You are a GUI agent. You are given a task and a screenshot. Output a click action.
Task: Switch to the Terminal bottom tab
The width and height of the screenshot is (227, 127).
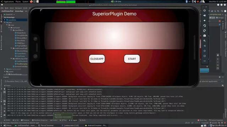pos(25,120)
